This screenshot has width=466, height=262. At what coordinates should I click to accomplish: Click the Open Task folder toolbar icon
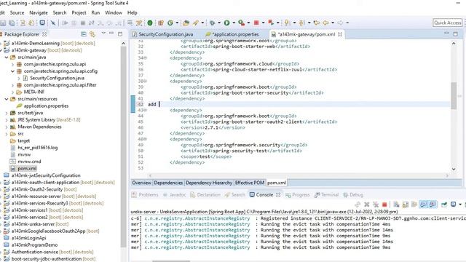[x=186, y=23]
